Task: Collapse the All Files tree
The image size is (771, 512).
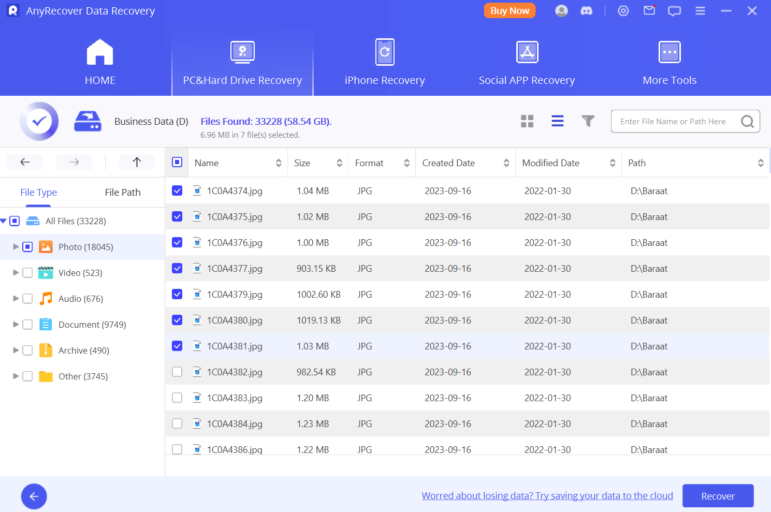Action: click(x=4, y=221)
